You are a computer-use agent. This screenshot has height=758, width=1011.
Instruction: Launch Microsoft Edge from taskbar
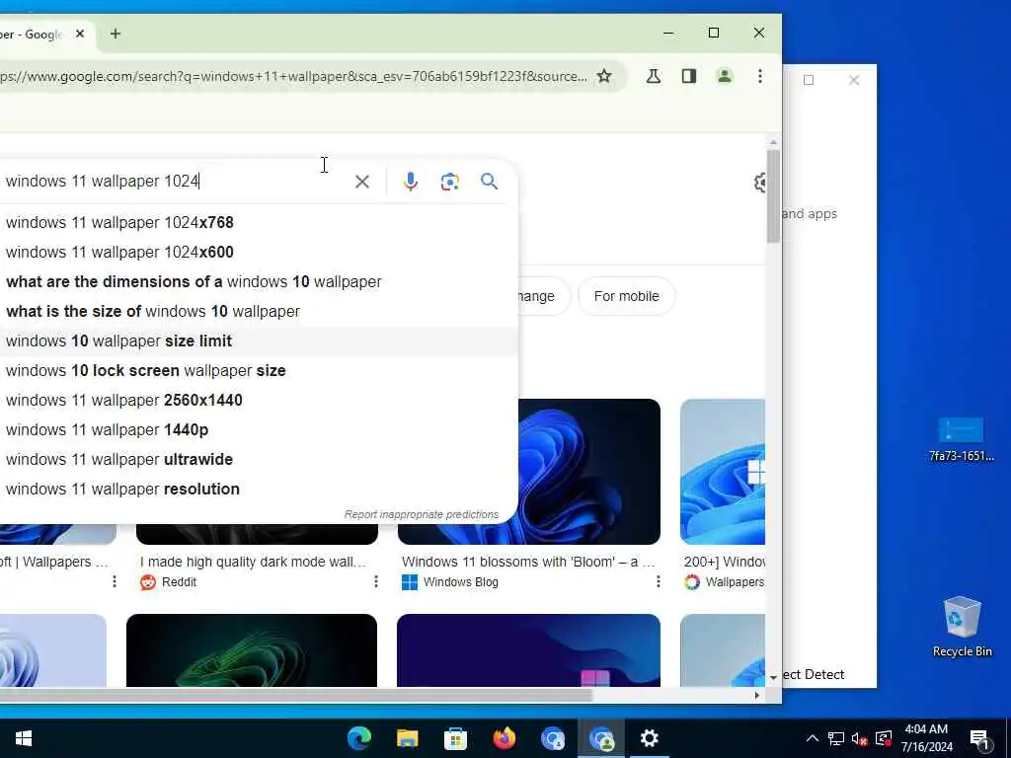[x=359, y=738]
